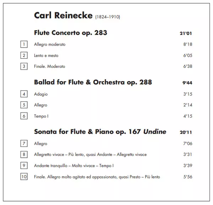
Task: Click the Flute Concerto op. 283 heading
Action: click(71, 33)
